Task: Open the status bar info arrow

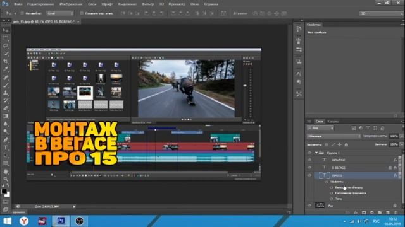Action: pyautogui.click(x=74, y=206)
